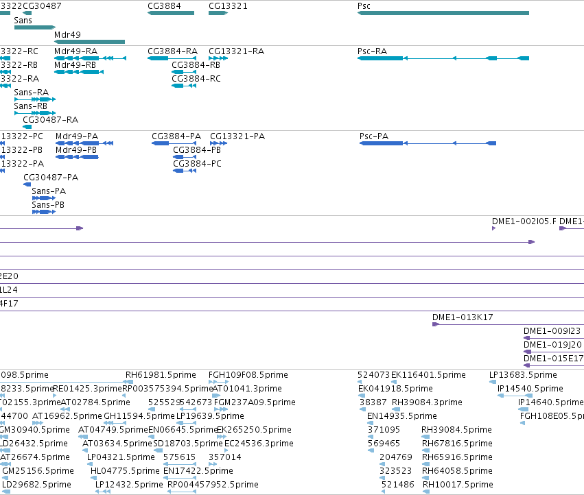Select the CG13321-RA transcript label

pyautogui.click(x=237, y=51)
